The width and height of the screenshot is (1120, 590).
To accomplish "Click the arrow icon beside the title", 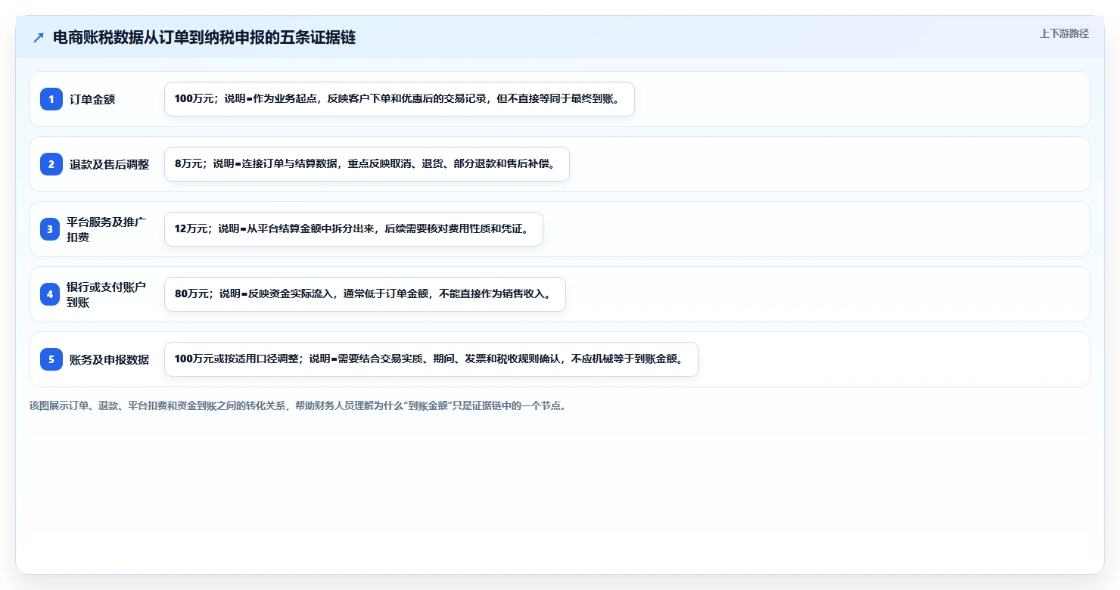I will point(39,38).
